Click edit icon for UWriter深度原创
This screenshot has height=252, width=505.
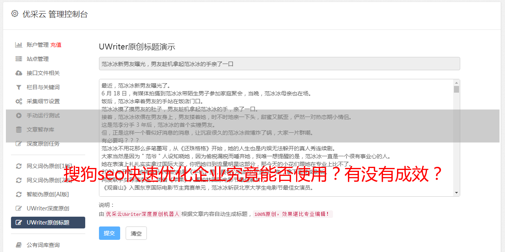(x=18, y=208)
